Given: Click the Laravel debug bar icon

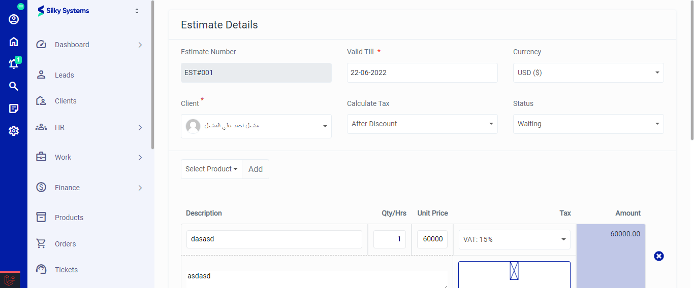Looking at the screenshot, I should click(10, 280).
